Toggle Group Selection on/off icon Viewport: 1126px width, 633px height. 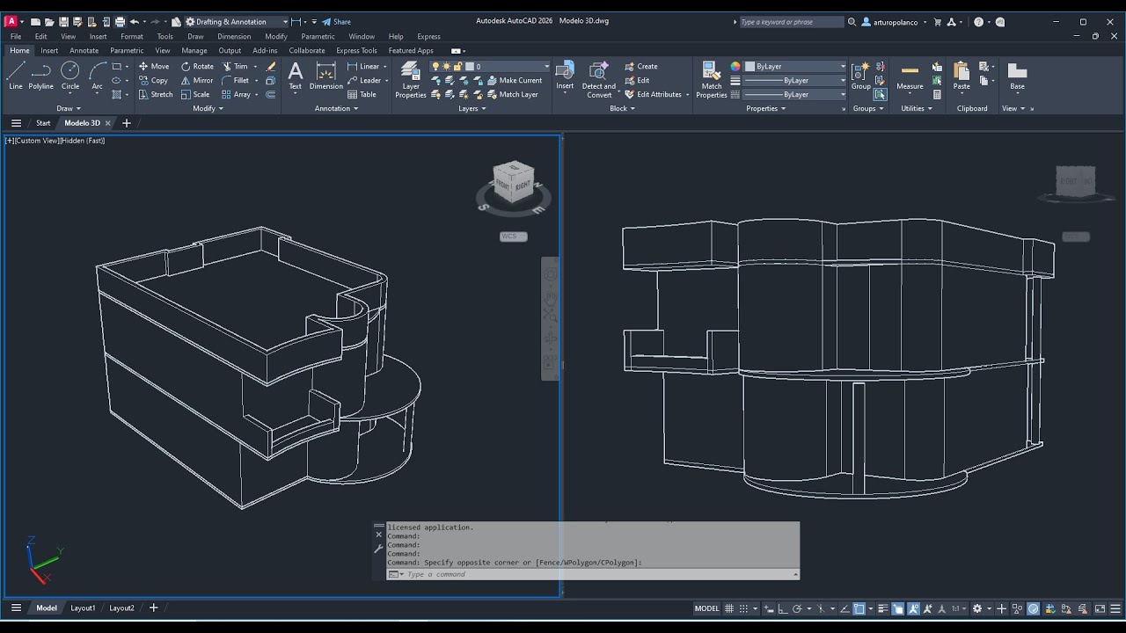(880, 94)
